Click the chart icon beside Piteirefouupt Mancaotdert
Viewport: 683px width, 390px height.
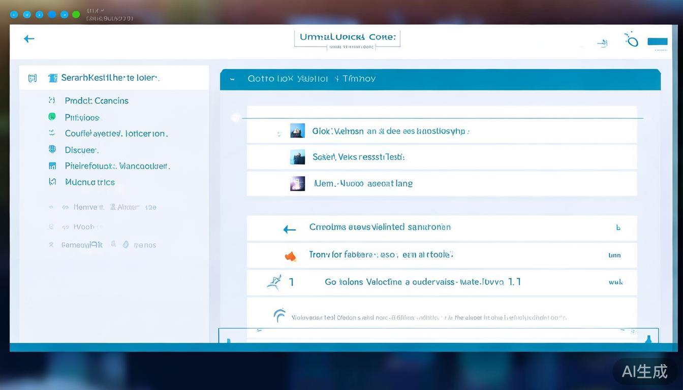tap(52, 166)
